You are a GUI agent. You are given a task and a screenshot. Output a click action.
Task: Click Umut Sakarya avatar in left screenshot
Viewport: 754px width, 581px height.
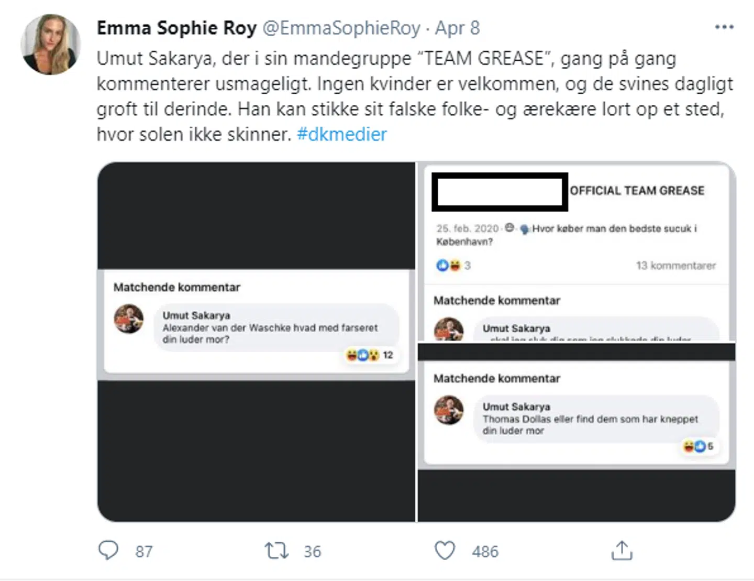pyautogui.click(x=129, y=319)
